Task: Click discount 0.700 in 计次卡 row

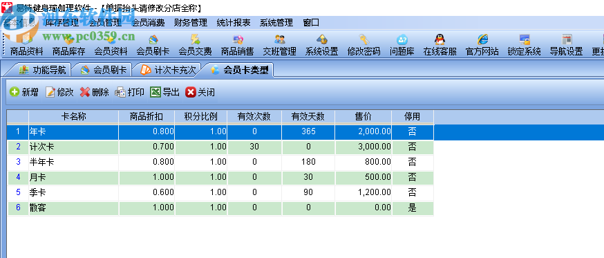Action: 147,147
